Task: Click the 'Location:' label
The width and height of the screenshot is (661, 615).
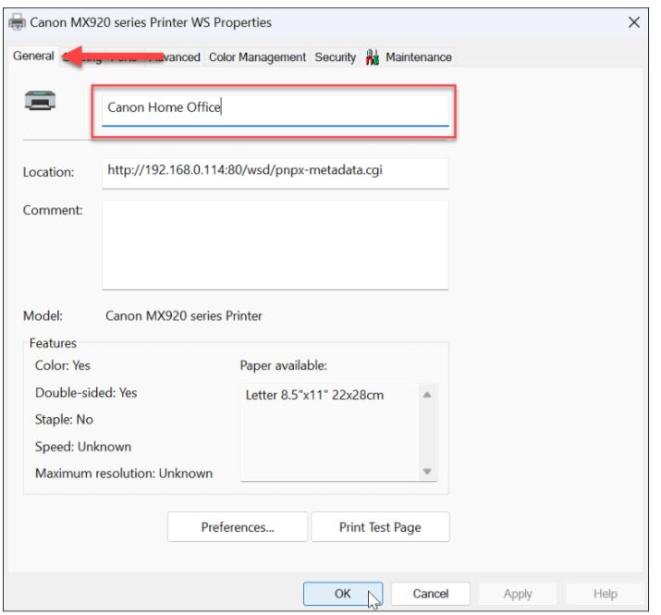Action: pyautogui.click(x=48, y=172)
